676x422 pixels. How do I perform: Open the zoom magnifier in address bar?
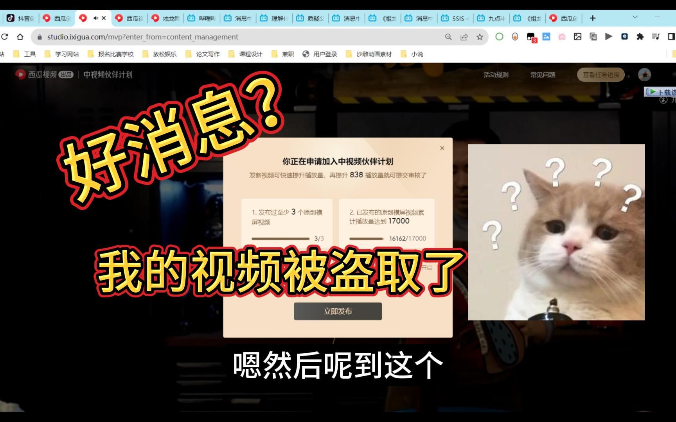[x=448, y=37]
